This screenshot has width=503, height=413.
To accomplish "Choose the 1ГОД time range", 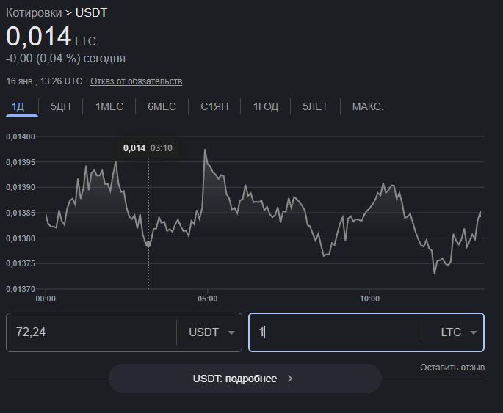I will (x=266, y=106).
